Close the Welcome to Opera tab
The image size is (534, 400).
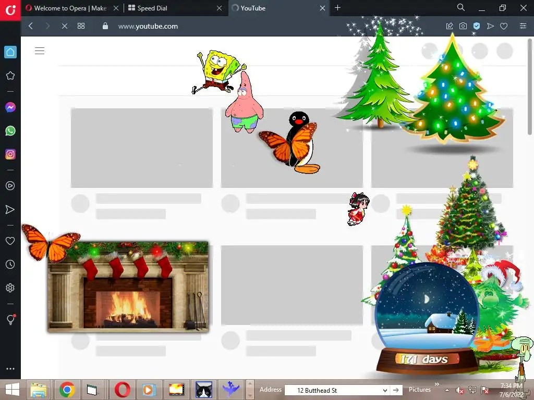(116, 8)
